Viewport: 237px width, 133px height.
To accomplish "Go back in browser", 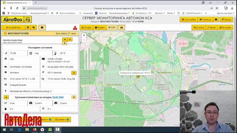I will [x=5, y=8].
